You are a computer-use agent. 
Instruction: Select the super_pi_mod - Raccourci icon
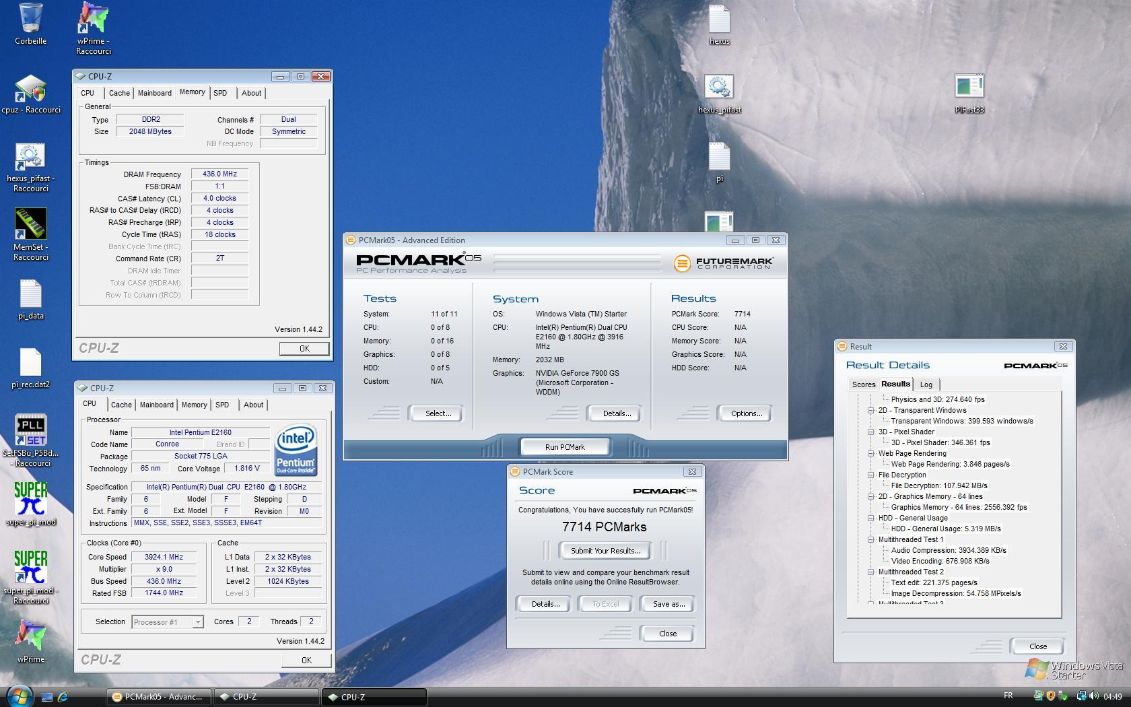pos(30,567)
